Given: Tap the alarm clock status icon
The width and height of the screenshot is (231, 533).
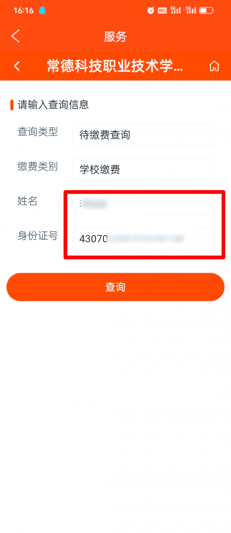Looking at the screenshot, I should click(x=151, y=11).
